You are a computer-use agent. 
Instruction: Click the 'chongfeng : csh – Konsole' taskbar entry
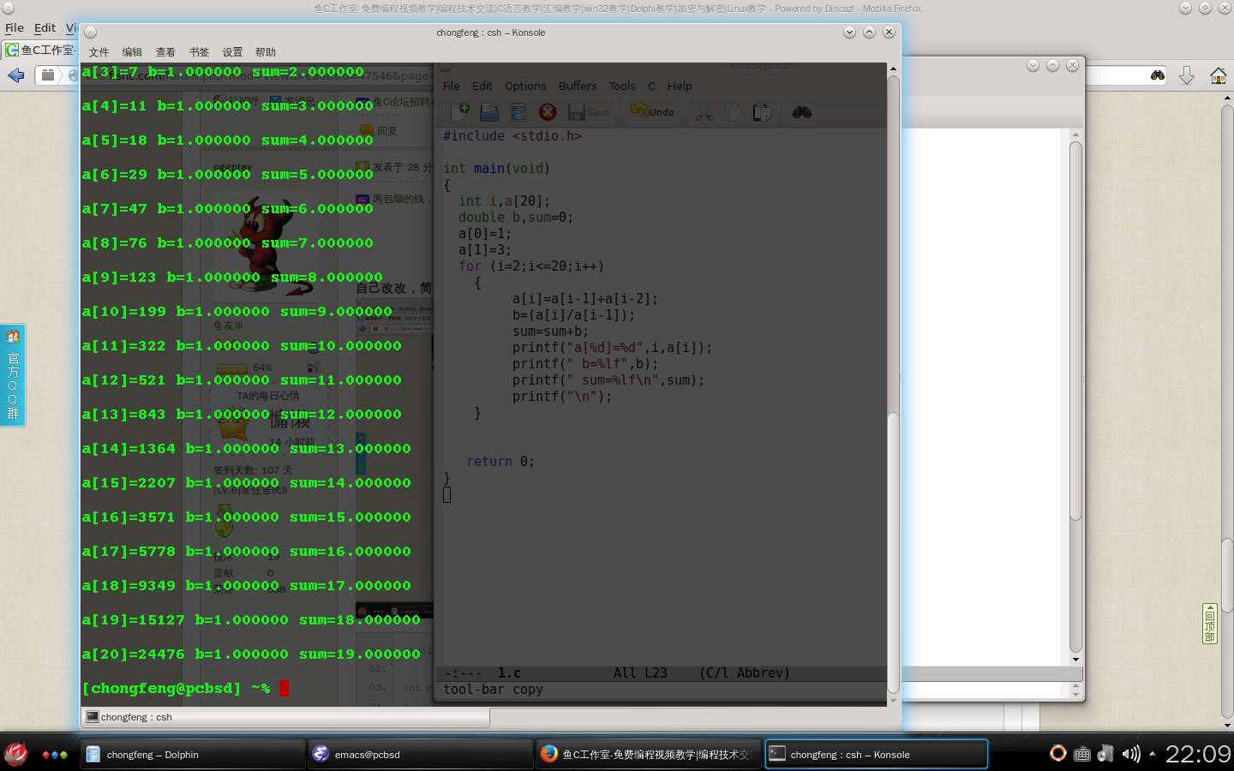tap(876, 755)
